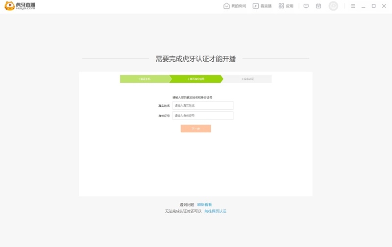This screenshot has width=392, height=247.
Task: Focus the 身份证号 ID number field
Action: (203, 116)
